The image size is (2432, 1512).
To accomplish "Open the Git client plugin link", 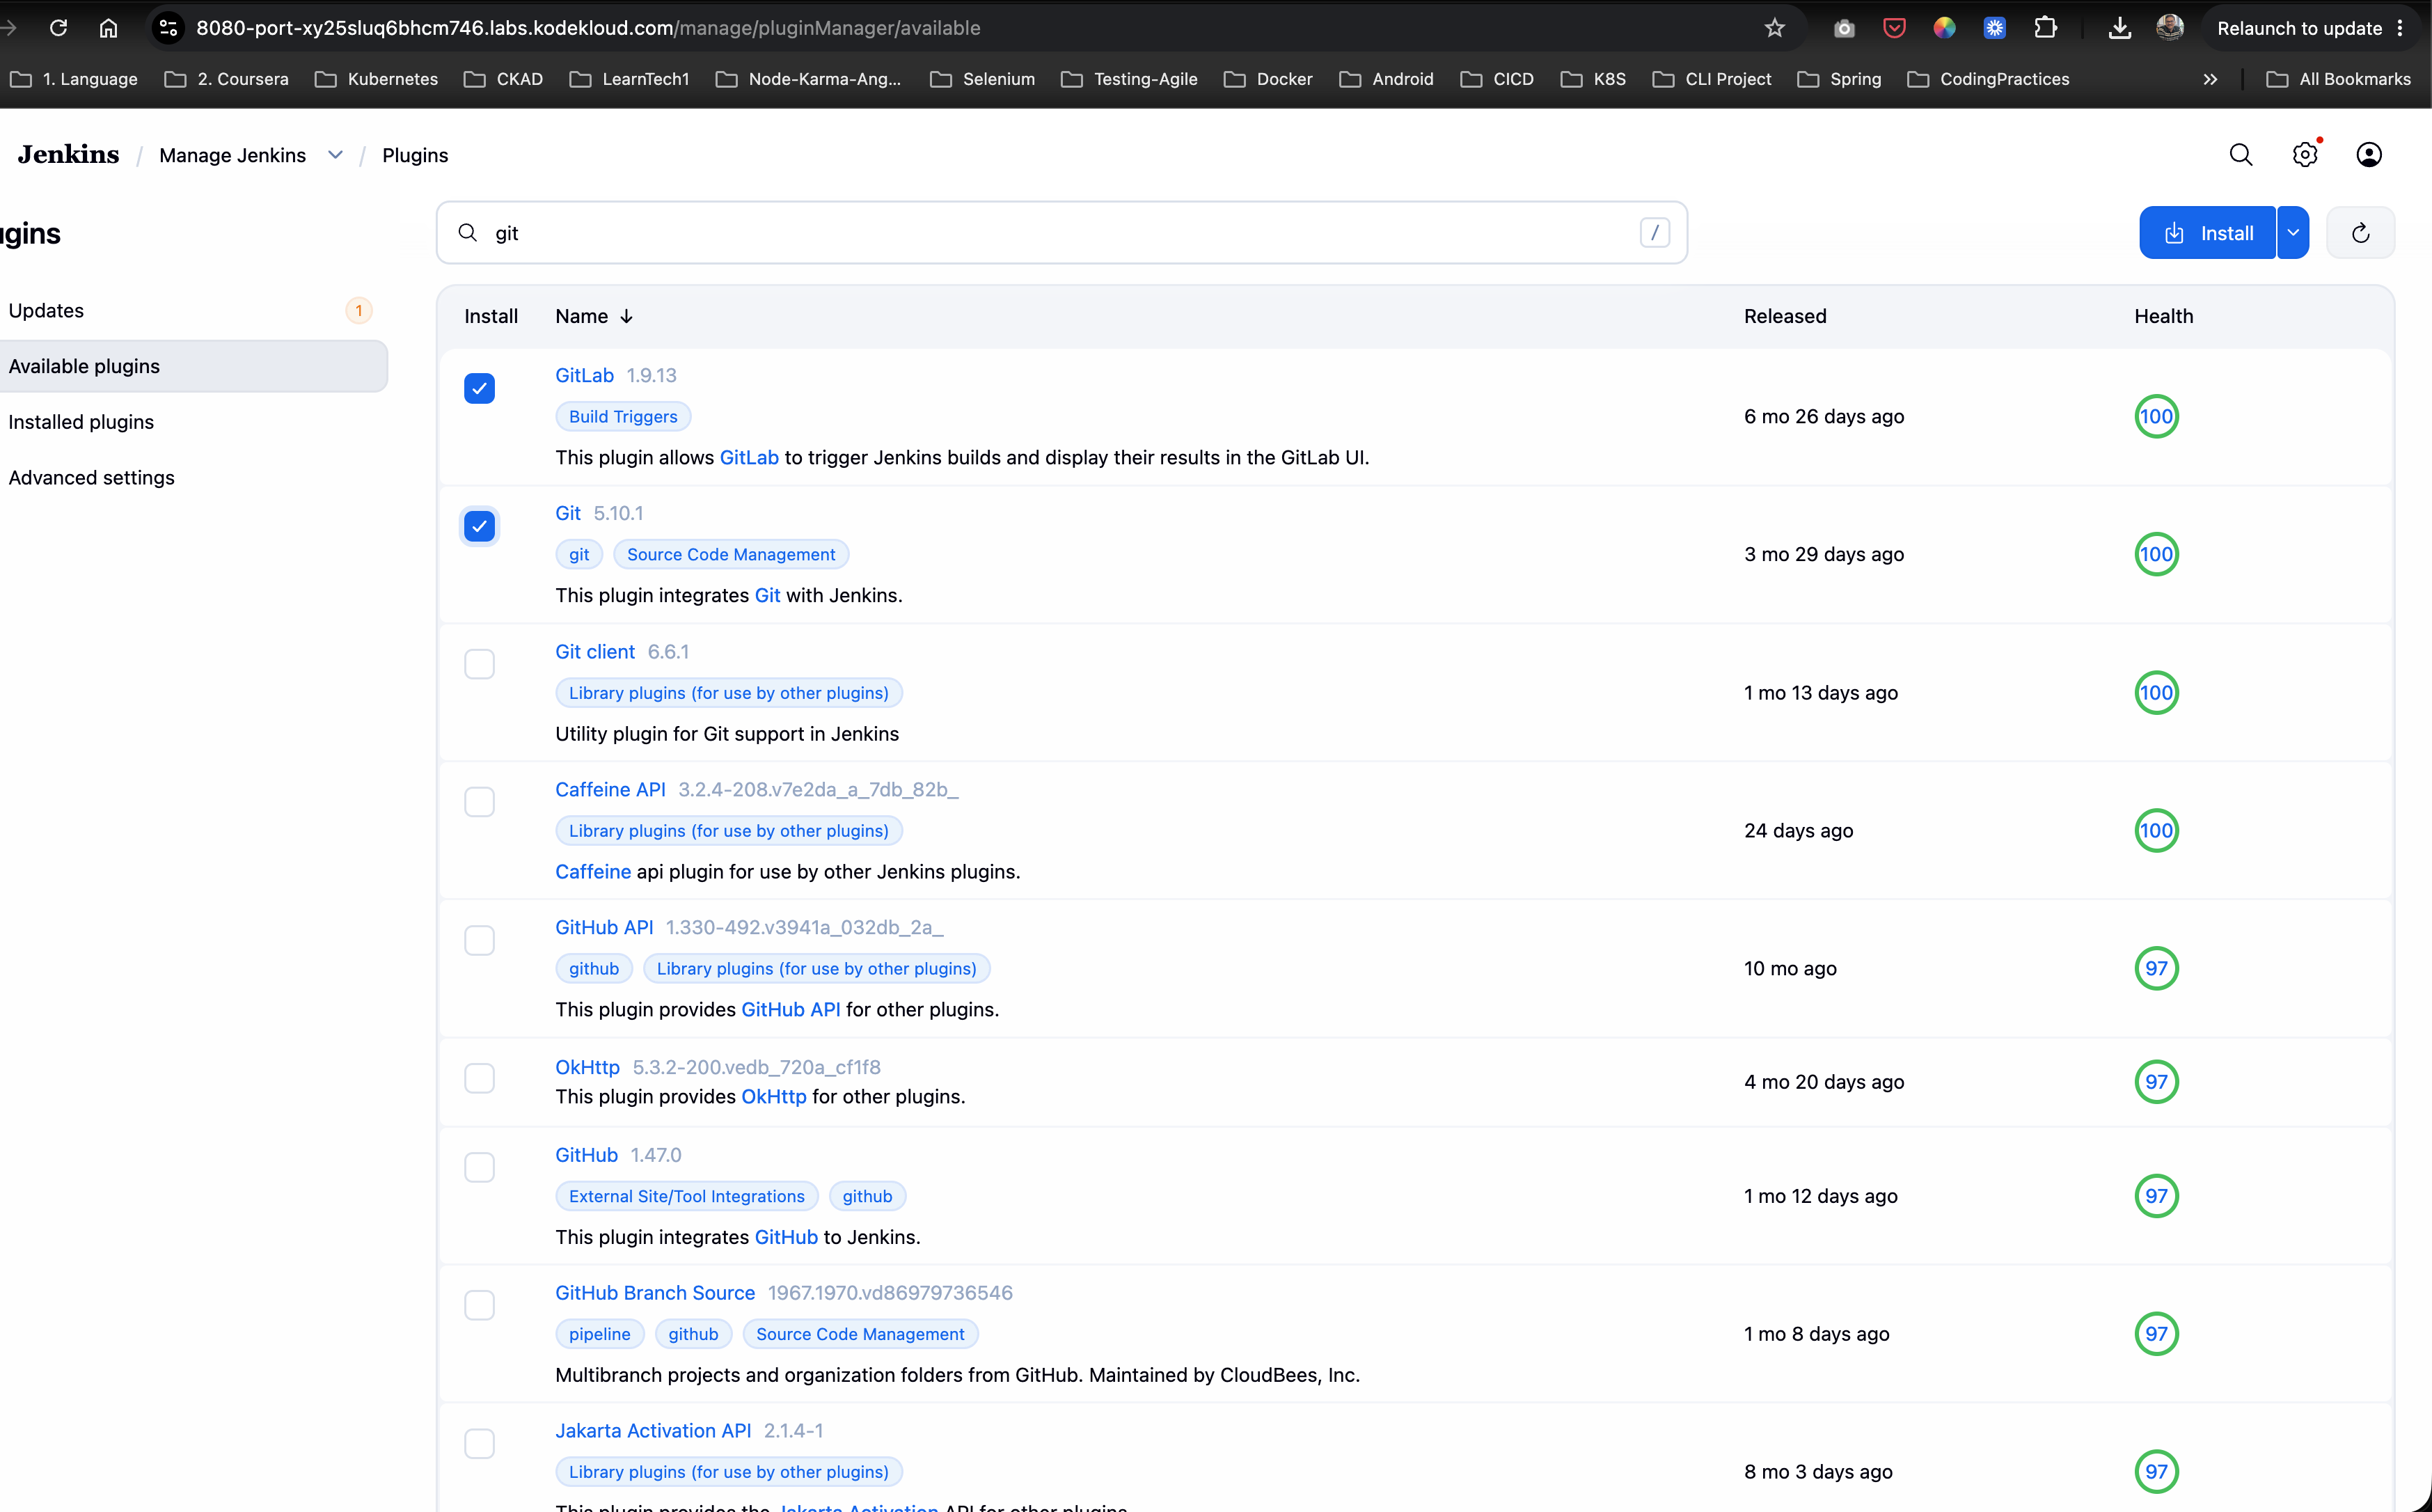I will click(x=594, y=651).
